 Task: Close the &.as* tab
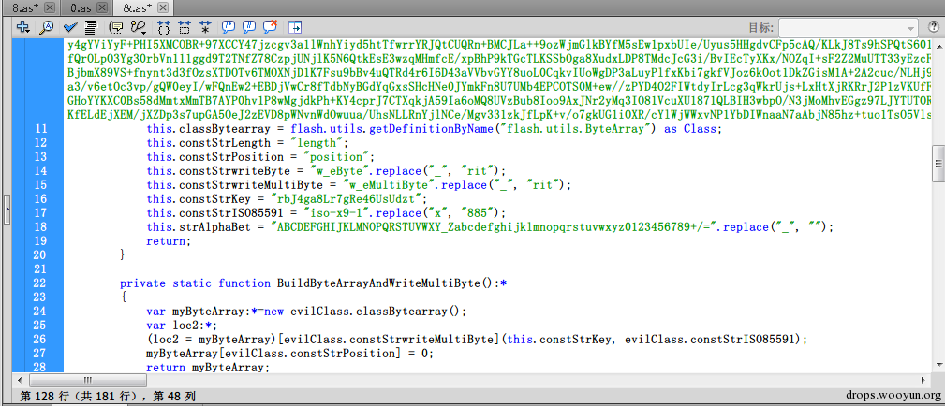165,7
